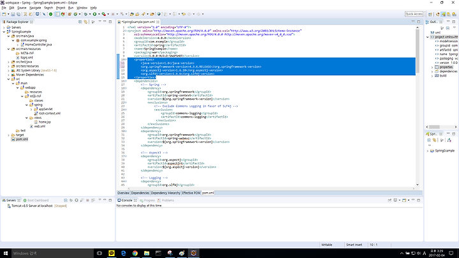
Task: Select Tomcat v8.5 Server at localhost
Action: click(37, 206)
